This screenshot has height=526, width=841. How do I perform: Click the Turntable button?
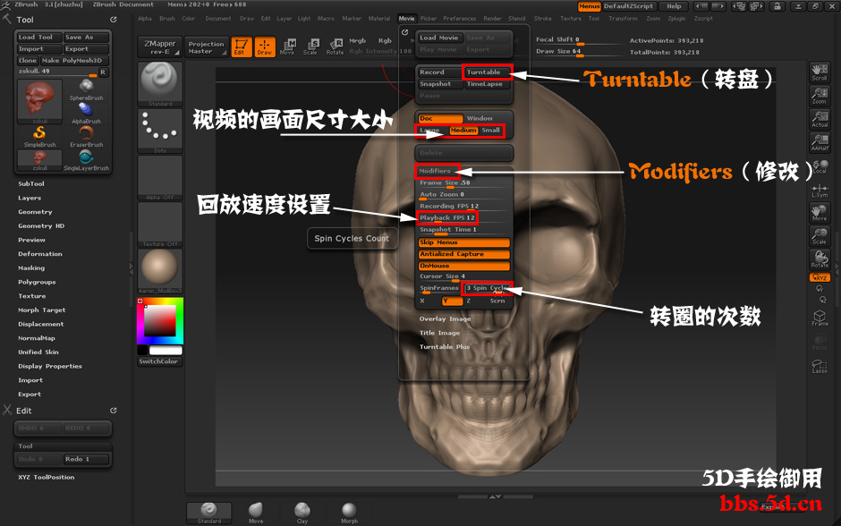tap(487, 72)
